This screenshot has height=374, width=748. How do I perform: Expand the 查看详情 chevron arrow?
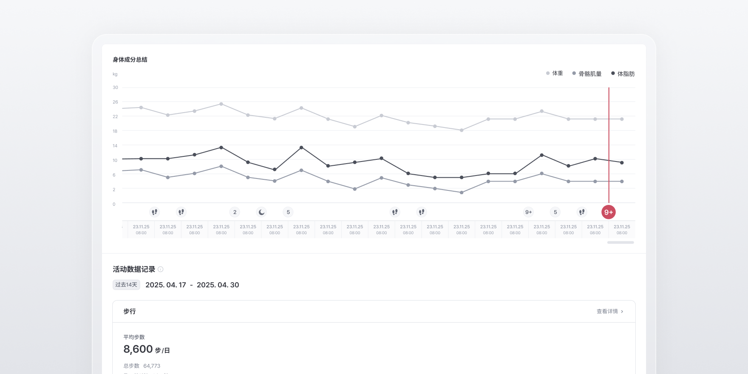[x=622, y=312]
